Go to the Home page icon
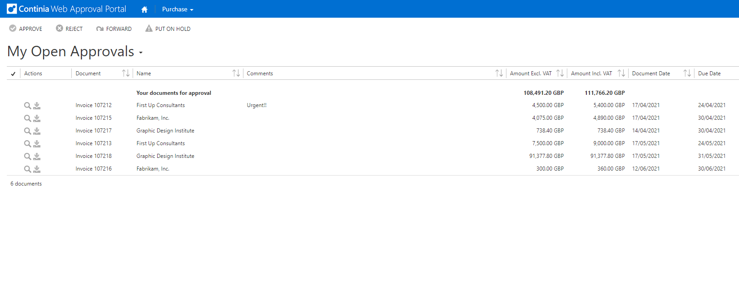This screenshot has height=284, width=739. [144, 9]
